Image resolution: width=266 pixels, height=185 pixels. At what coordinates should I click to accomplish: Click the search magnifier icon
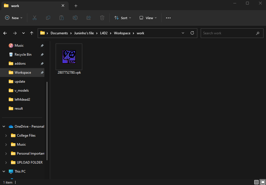(258, 33)
